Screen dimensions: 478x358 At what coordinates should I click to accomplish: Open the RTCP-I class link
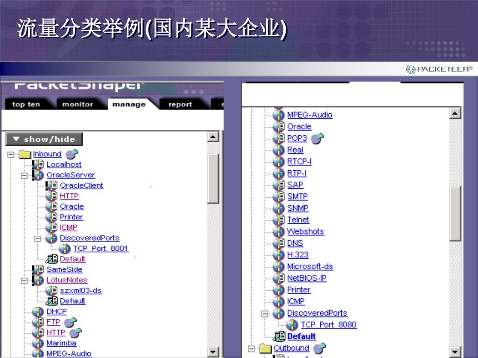coord(299,161)
